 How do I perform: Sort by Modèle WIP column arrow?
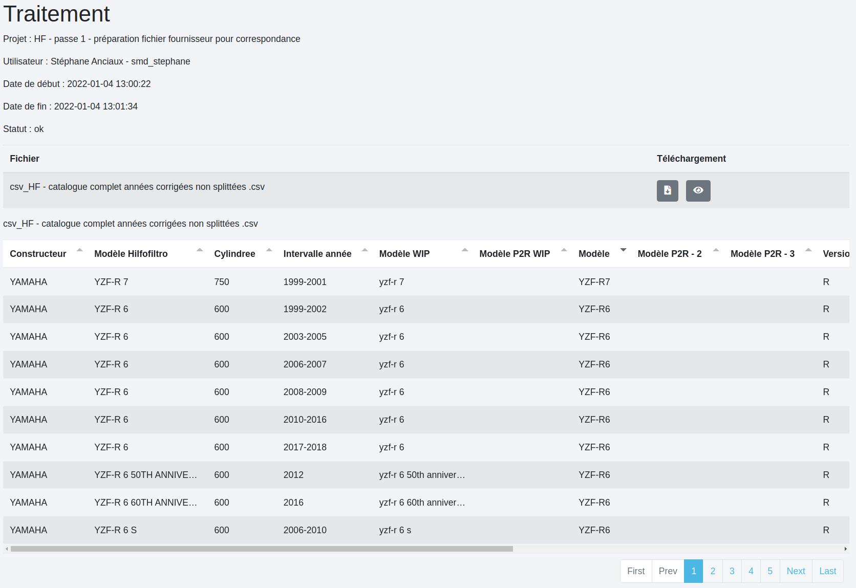click(x=464, y=250)
